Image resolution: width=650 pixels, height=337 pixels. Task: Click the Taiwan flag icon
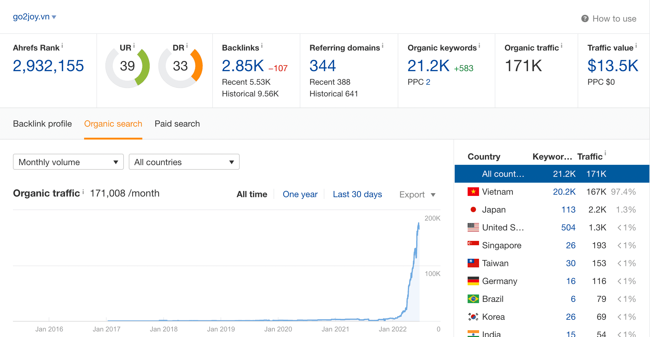tap(473, 263)
